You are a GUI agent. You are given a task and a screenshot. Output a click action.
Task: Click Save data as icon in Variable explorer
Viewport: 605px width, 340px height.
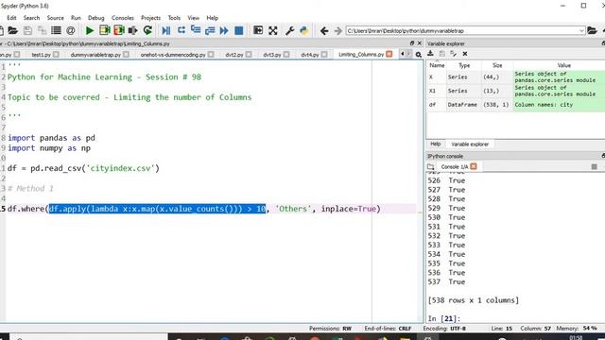click(454, 54)
